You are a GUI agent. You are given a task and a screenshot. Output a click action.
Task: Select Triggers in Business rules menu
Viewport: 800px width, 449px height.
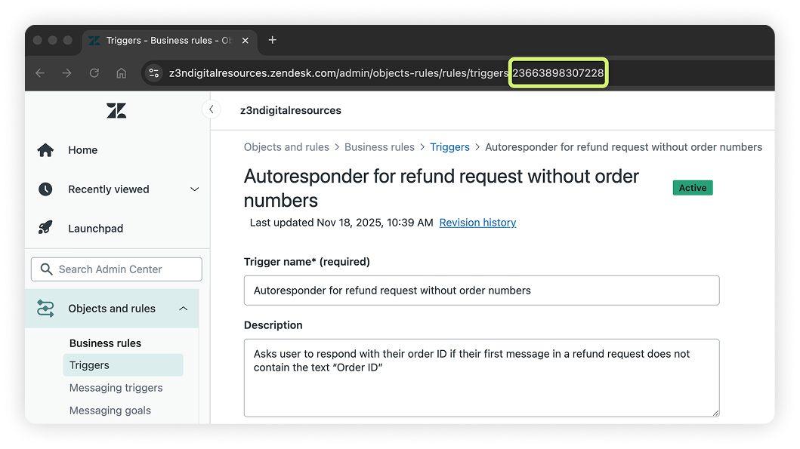89,365
